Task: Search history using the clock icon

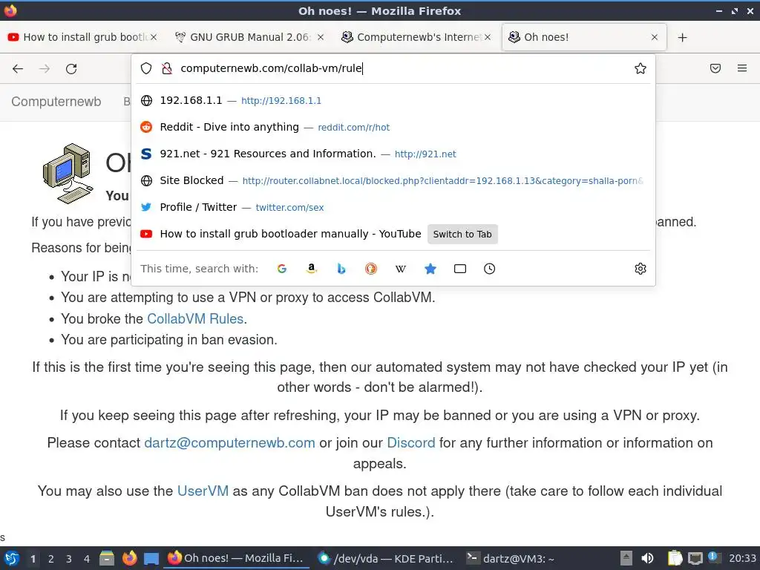Action: (490, 269)
